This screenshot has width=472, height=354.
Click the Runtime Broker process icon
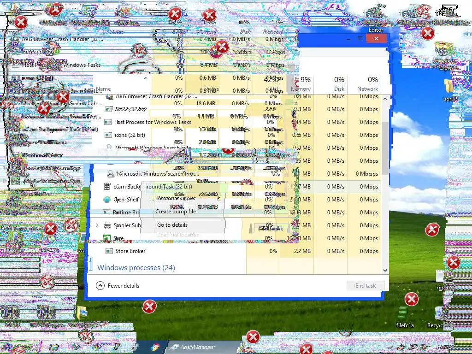click(x=106, y=212)
